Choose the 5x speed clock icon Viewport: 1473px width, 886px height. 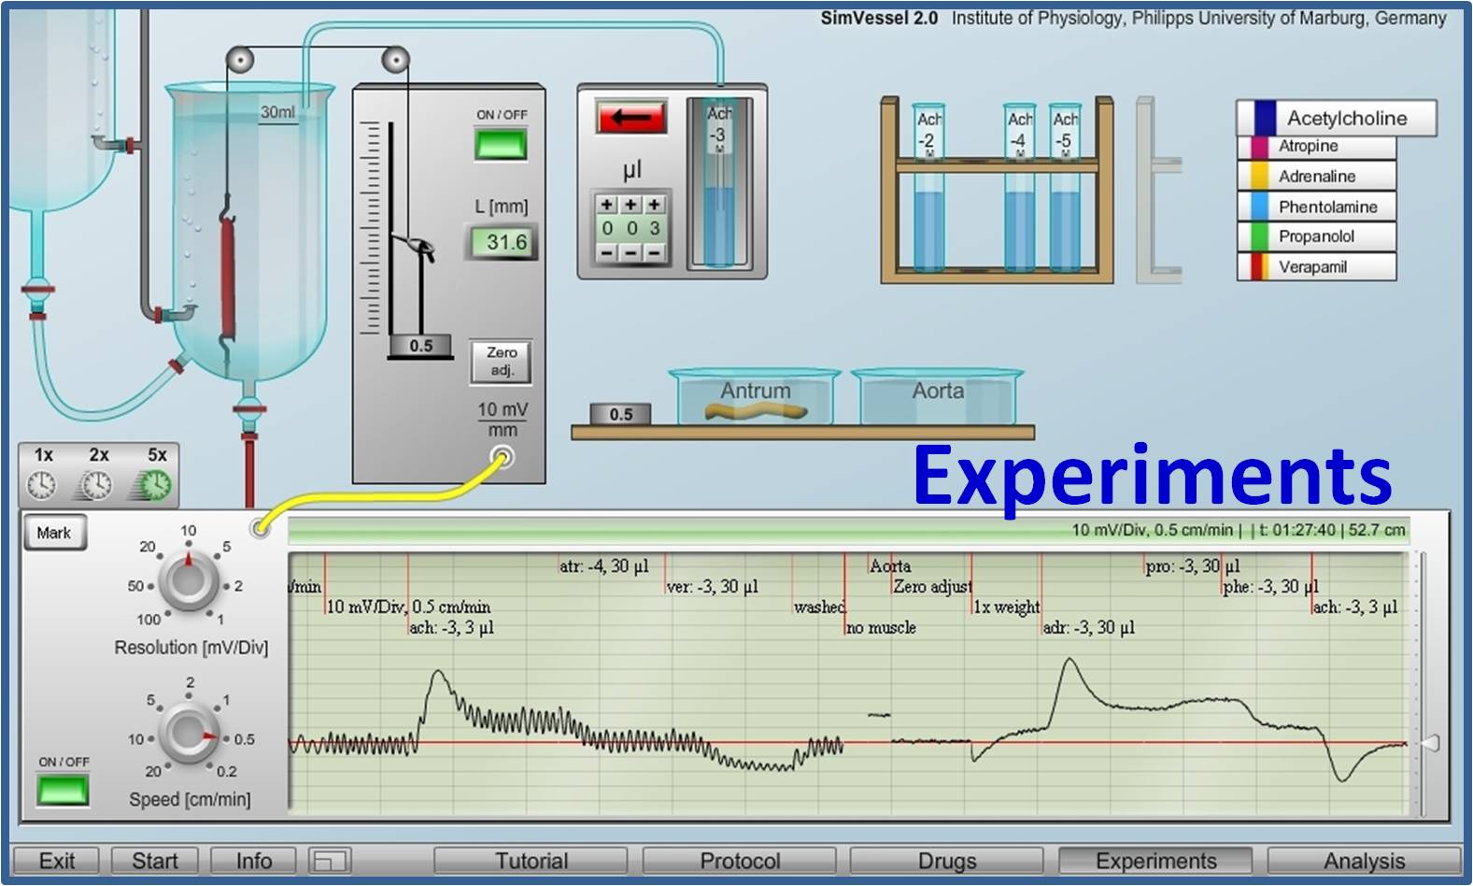point(155,484)
